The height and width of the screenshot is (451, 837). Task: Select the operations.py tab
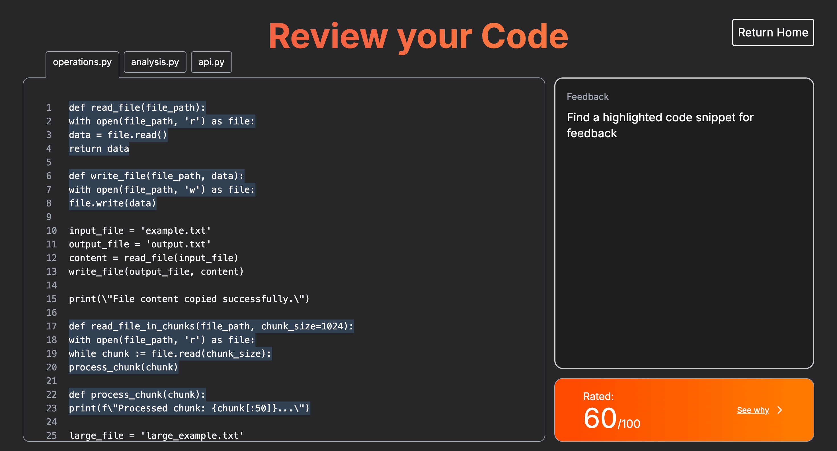point(82,62)
